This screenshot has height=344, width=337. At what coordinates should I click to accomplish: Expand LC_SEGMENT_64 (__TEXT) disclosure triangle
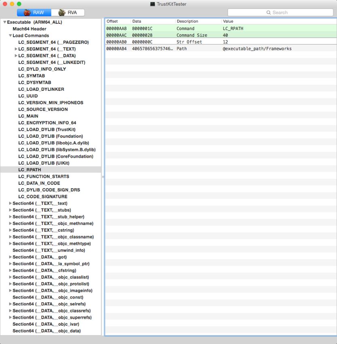[x=16, y=49]
